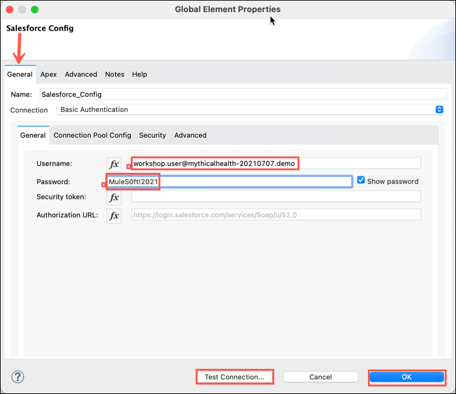
Task: Open the top-level Advanced tab
Action: (x=81, y=74)
